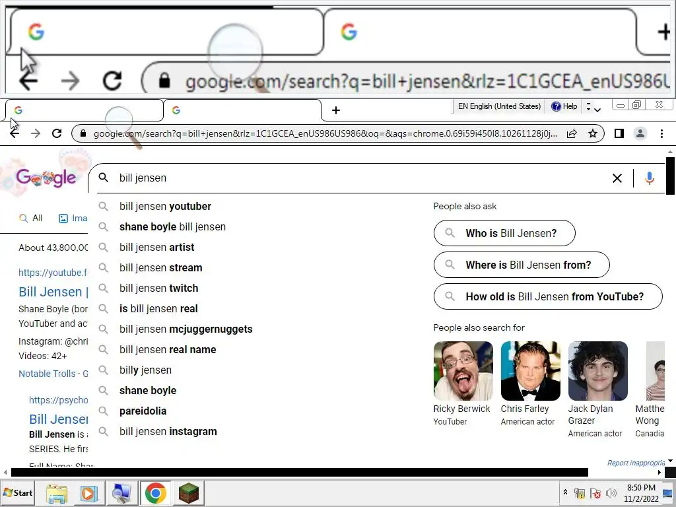Click Who is Bill Jensen? question
676x507 pixels.
[504, 233]
